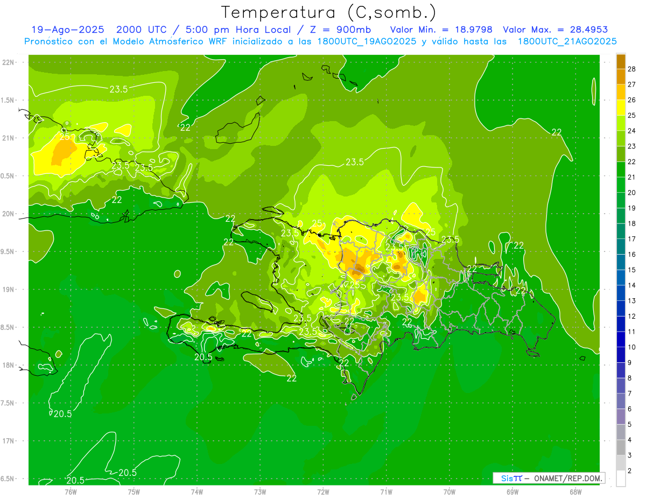Click the latitude axis label 19N
Screen dimensions: 646x499
pyautogui.click(x=9, y=290)
